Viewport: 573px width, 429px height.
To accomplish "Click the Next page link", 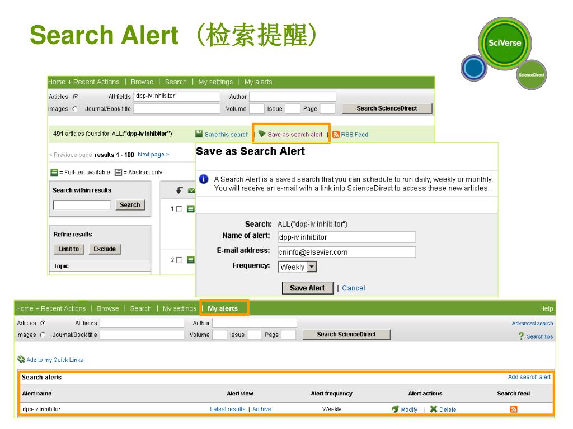I will pos(153,154).
